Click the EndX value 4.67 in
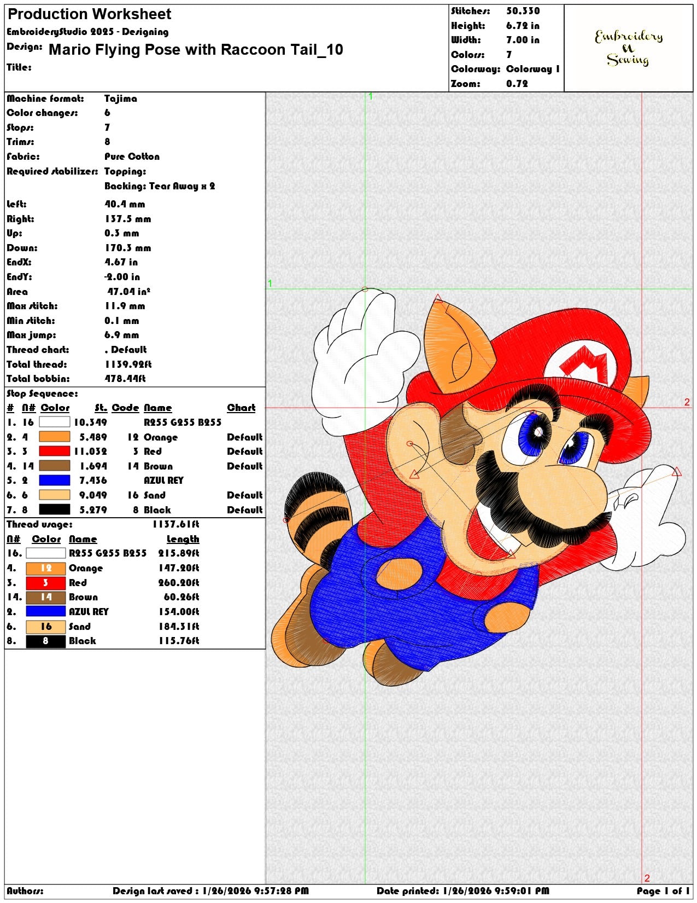 (121, 262)
